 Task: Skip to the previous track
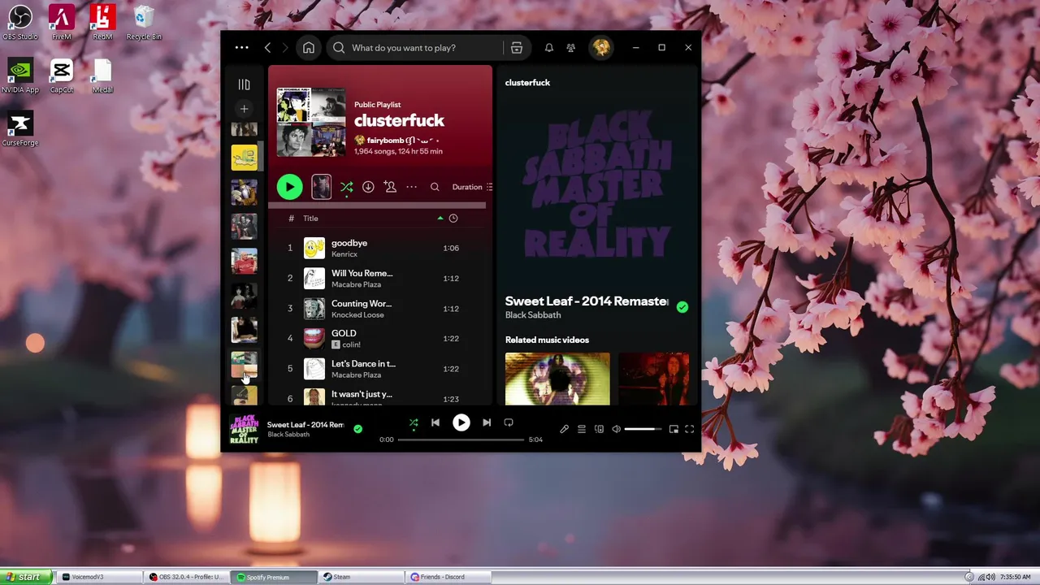pyautogui.click(x=435, y=422)
